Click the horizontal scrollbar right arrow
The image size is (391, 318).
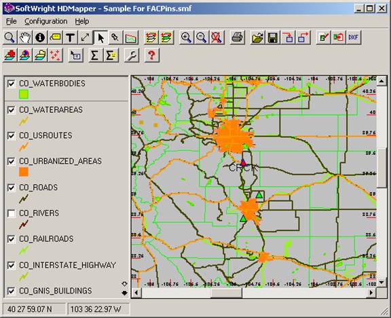click(x=371, y=293)
